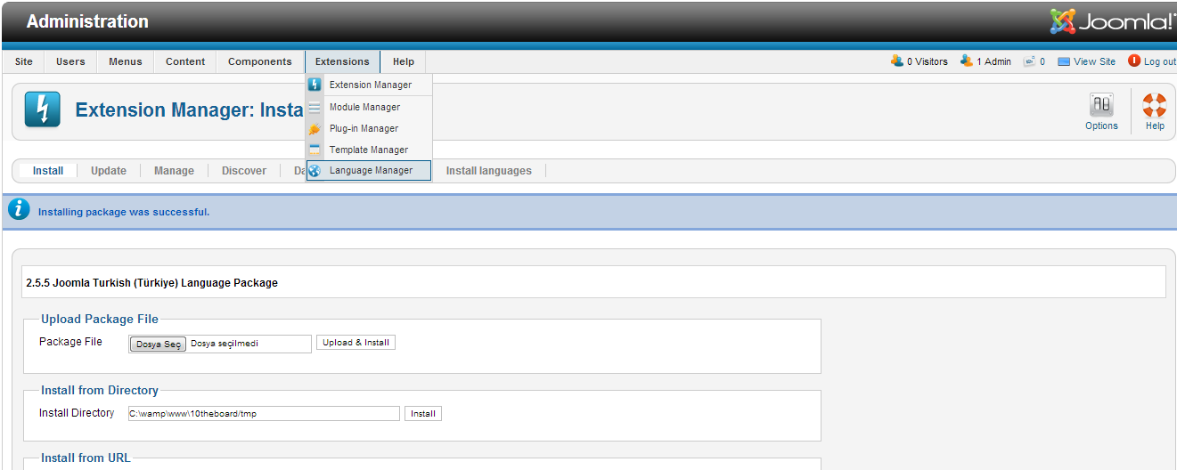Open the Help lifebuoy toolbar icon
The image size is (1177, 470).
pos(1155,105)
